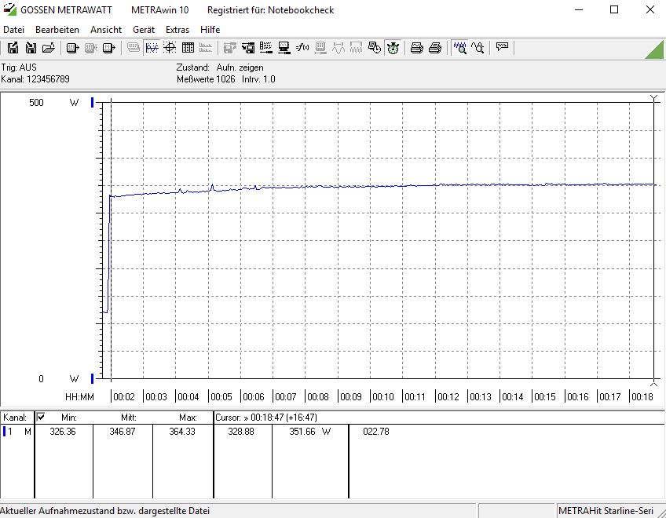Click the stopwatch timer icon
The width and height of the screenshot is (666, 518).
[393, 48]
